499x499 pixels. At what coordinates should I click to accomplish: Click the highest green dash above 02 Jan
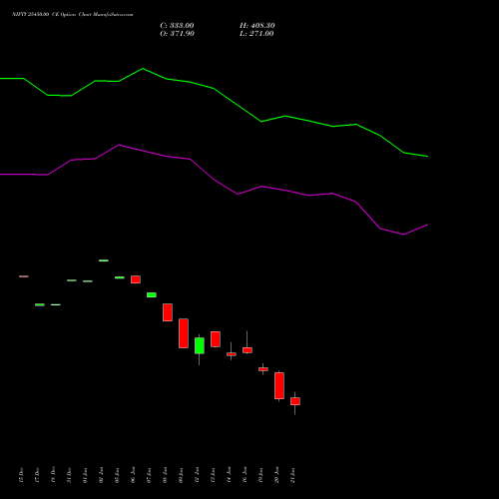point(104,260)
